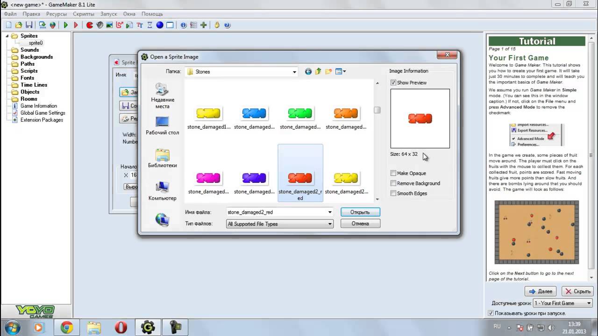Go back to previous folder in dialog
Viewport: 598px width, 336px height.
point(308,71)
